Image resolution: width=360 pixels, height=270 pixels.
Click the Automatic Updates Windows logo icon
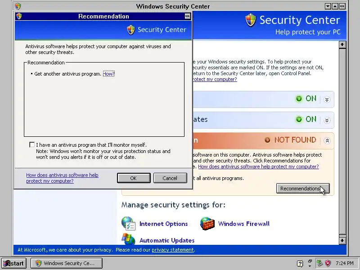tap(128, 239)
